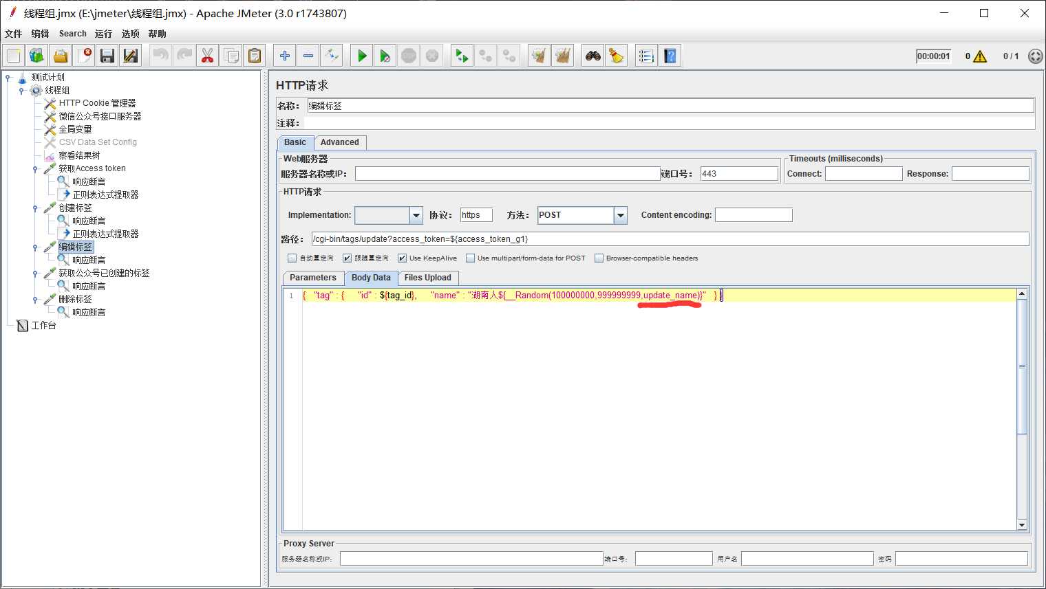Check Browser-compatible headers option
The height and width of the screenshot is (589, 1046).
(599, 258)
